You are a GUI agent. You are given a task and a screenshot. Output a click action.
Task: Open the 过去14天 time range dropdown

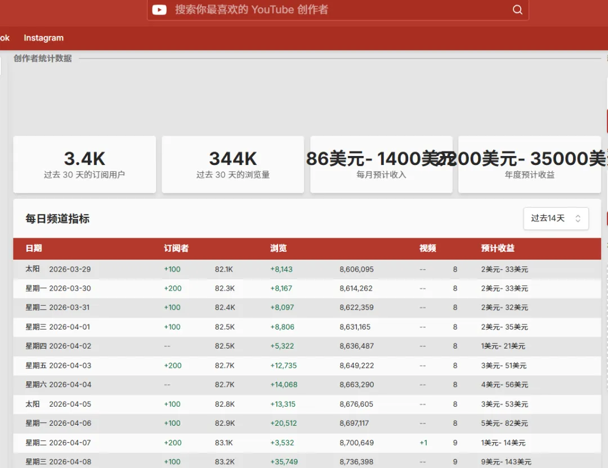click(556, 219)
